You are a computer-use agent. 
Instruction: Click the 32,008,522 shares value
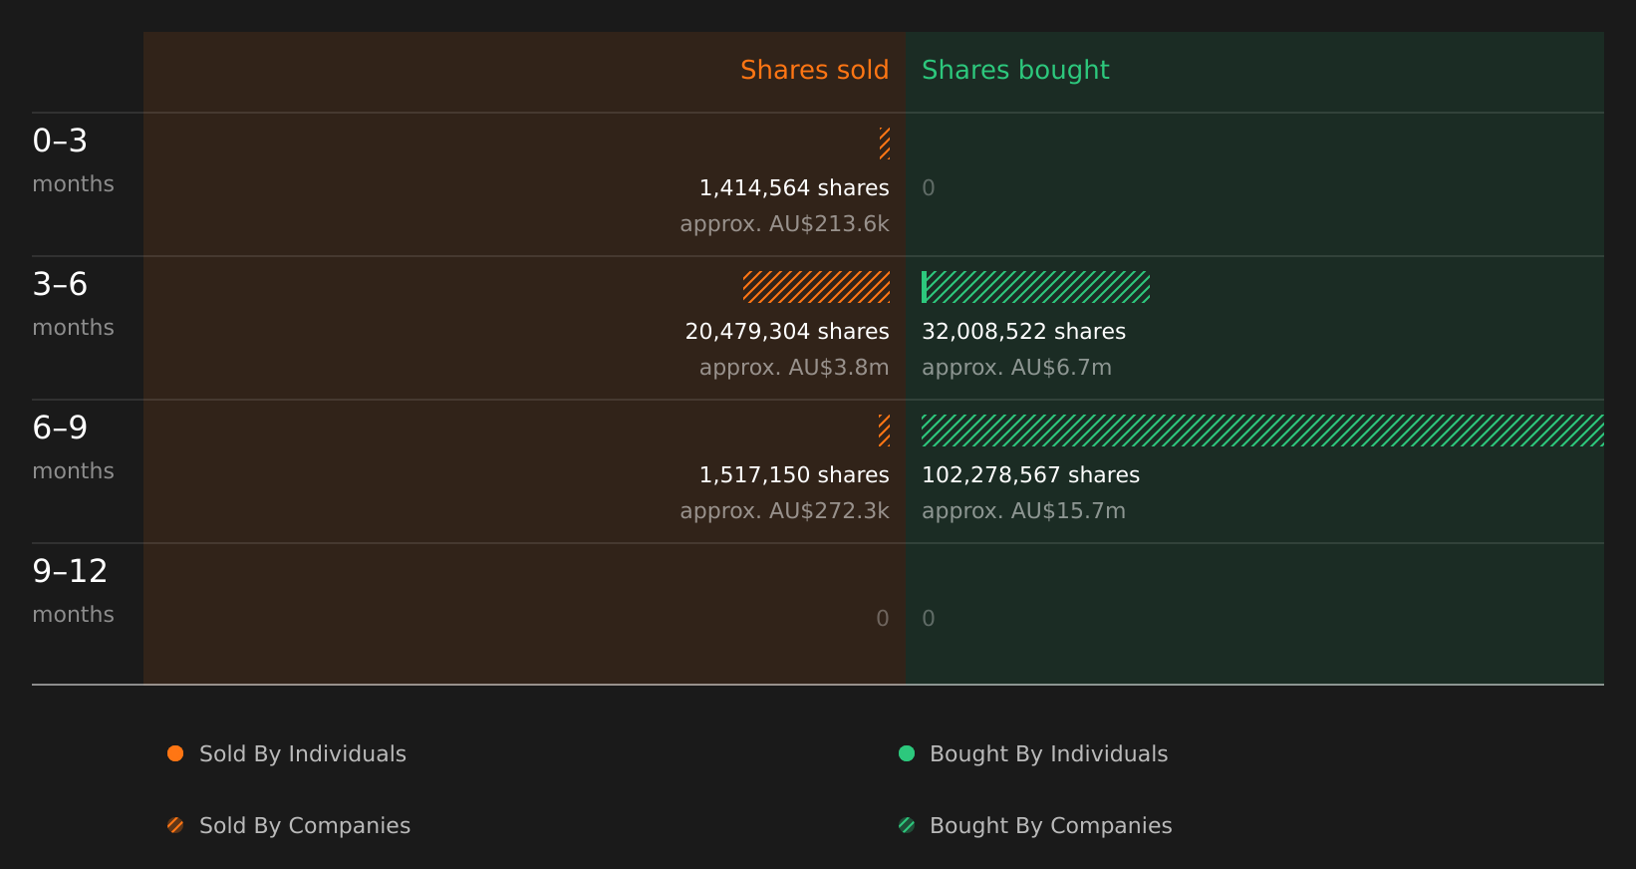coord(1023,332)
